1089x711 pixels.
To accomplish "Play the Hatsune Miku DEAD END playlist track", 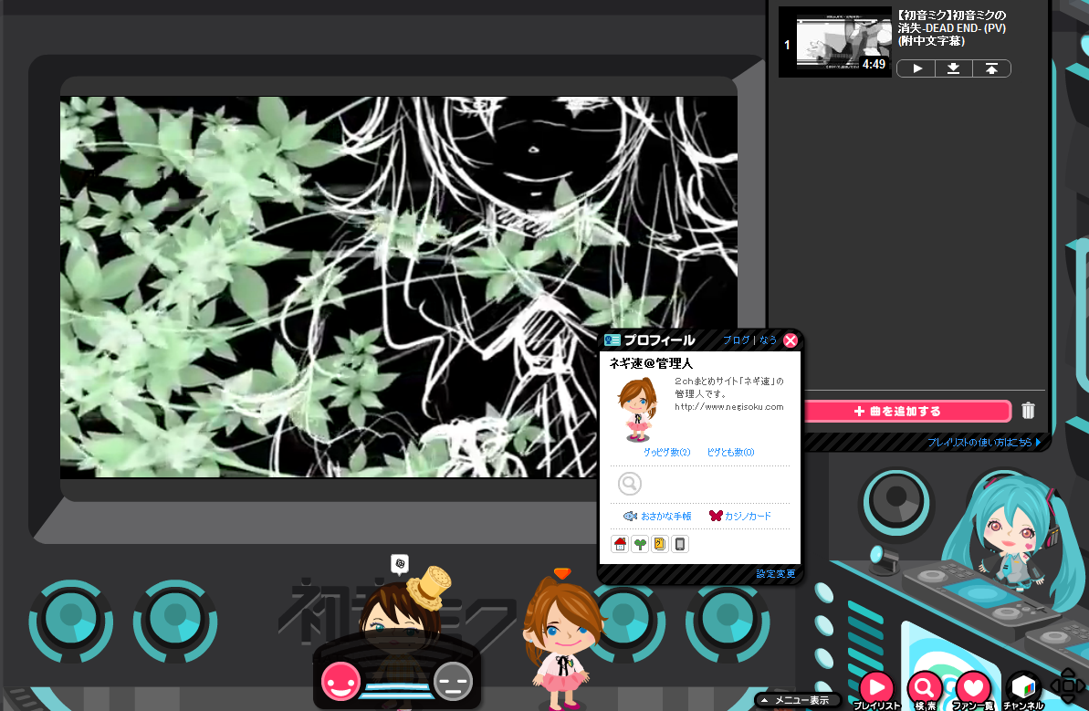I will pos(916,68).
